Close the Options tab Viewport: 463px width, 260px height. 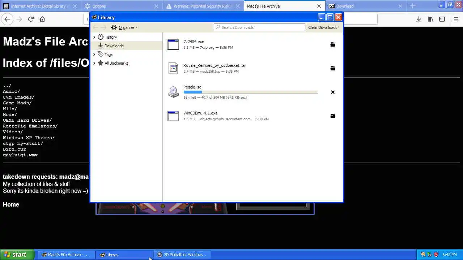[x=156, y=6]
